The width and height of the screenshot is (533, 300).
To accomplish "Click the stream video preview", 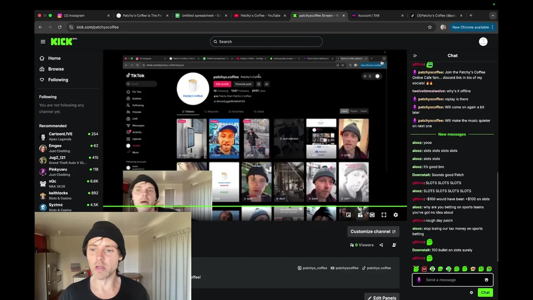I will [x=255, y=135].
